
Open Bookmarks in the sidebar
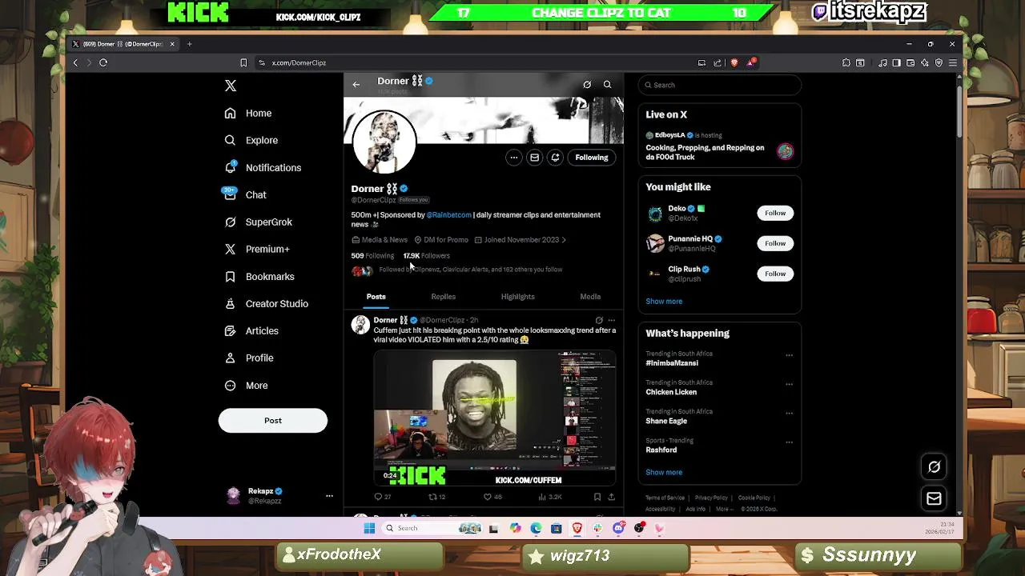point(259,277)
